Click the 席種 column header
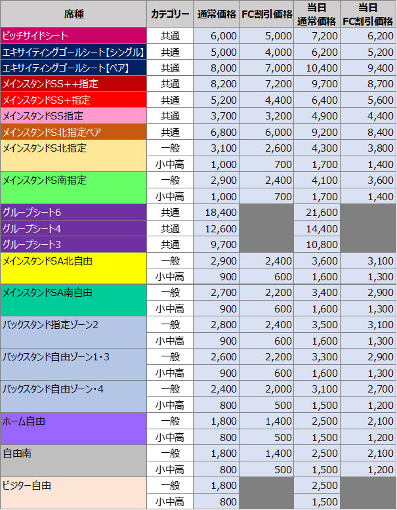This screenshot has width=397, height=510. coord(73,14)
